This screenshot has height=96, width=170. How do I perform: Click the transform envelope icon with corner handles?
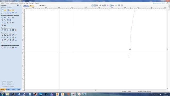coord(13,30)
